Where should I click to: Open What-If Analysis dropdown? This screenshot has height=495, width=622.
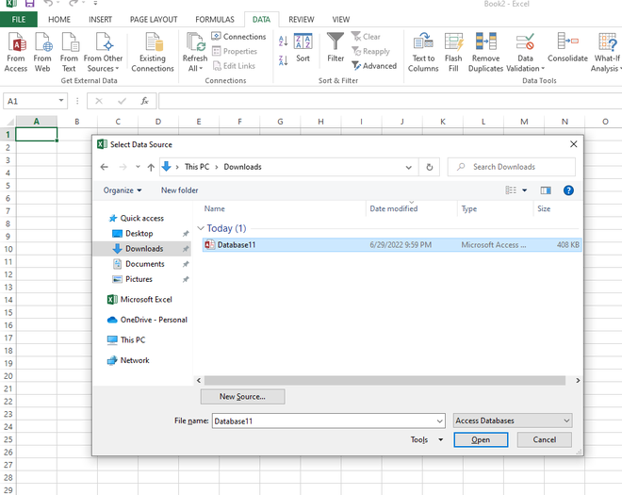click(606, 53)
